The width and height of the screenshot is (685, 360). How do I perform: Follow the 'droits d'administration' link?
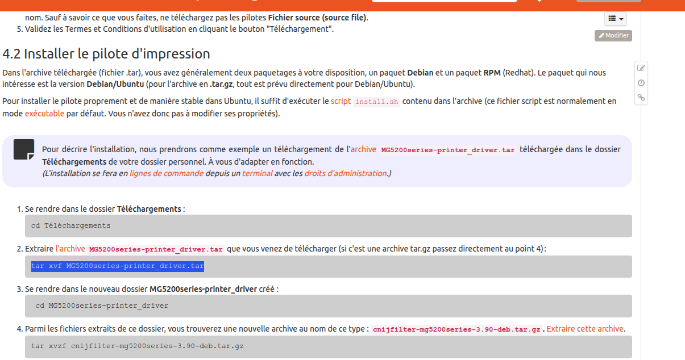point(346,173)
